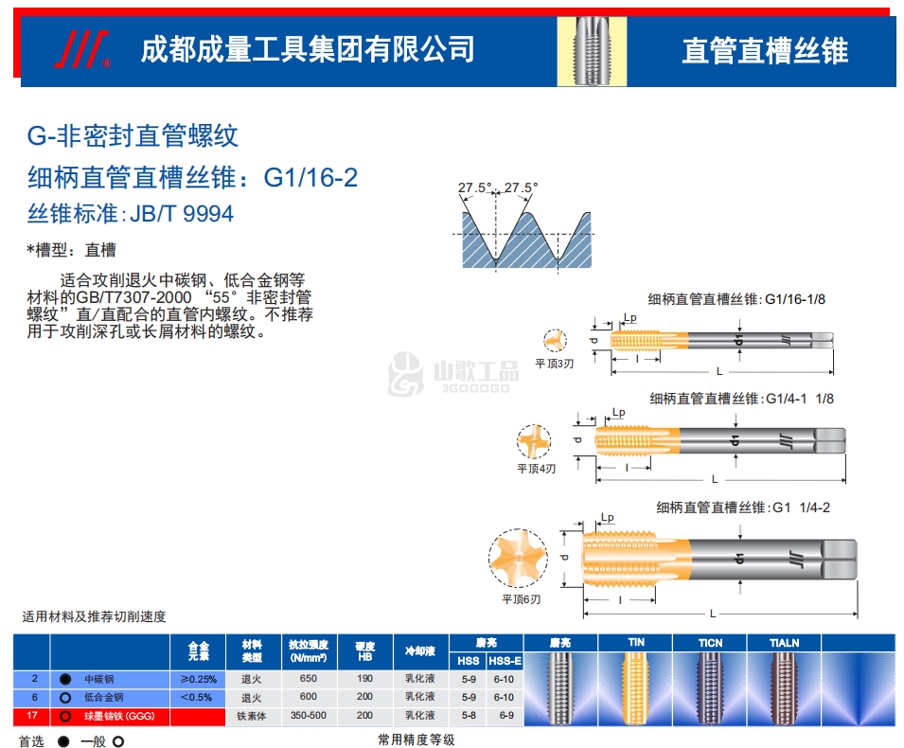The width and height of the screenshot is (904, 748).
Task: Click the heading 细柄直管直槽丝锥：G1/16-2
Action: point(192,177)
